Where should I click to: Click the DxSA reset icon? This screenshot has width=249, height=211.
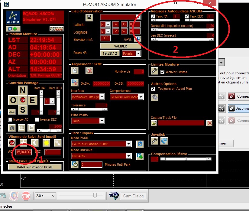(75, 83)
